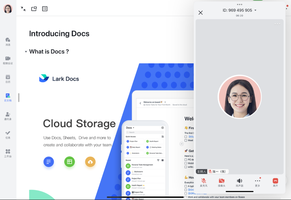
Task: Click the back arrow beside 'Welcome on board'
Action: 140,103
